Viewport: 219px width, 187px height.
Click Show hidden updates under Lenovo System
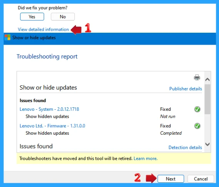[x=47, y=116]
